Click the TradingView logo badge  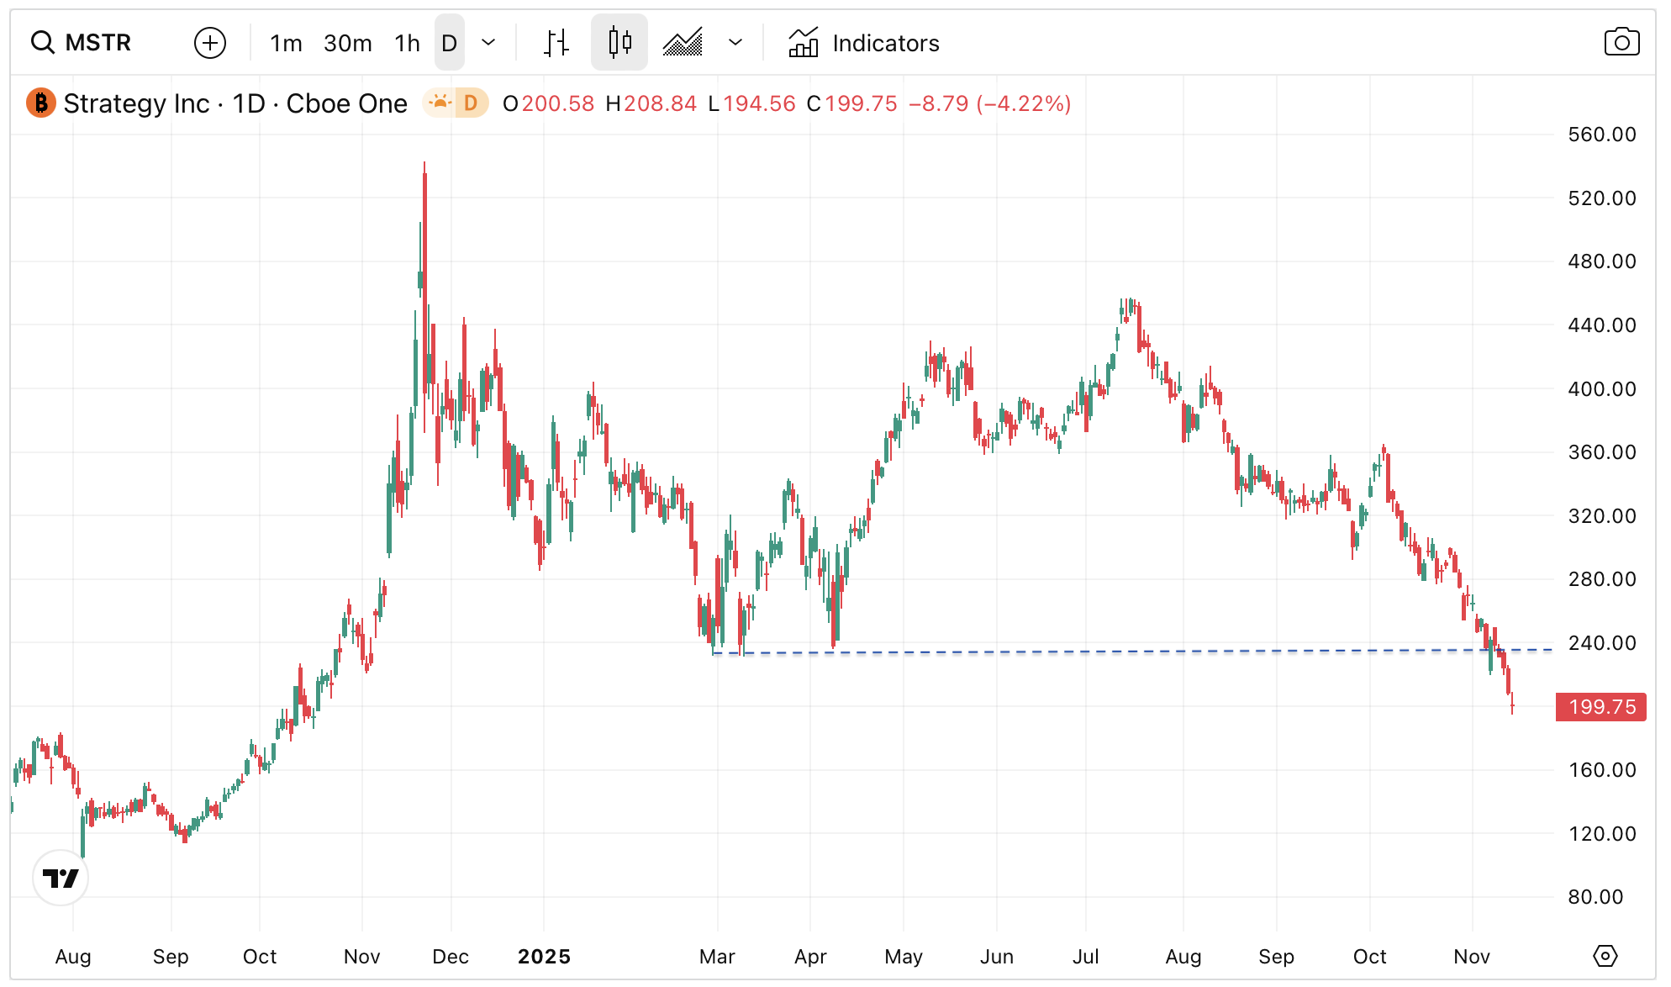point(61,878)
